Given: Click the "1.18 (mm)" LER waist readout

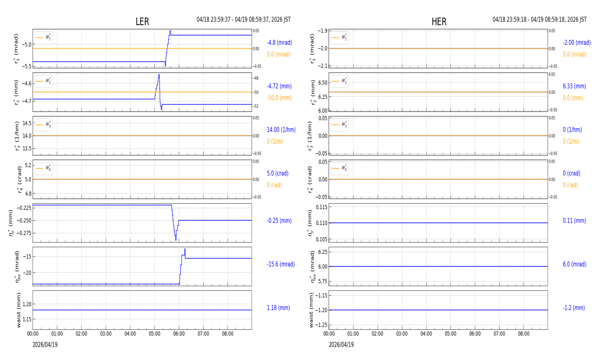Looking at the screenshot, I should point(278,308).
